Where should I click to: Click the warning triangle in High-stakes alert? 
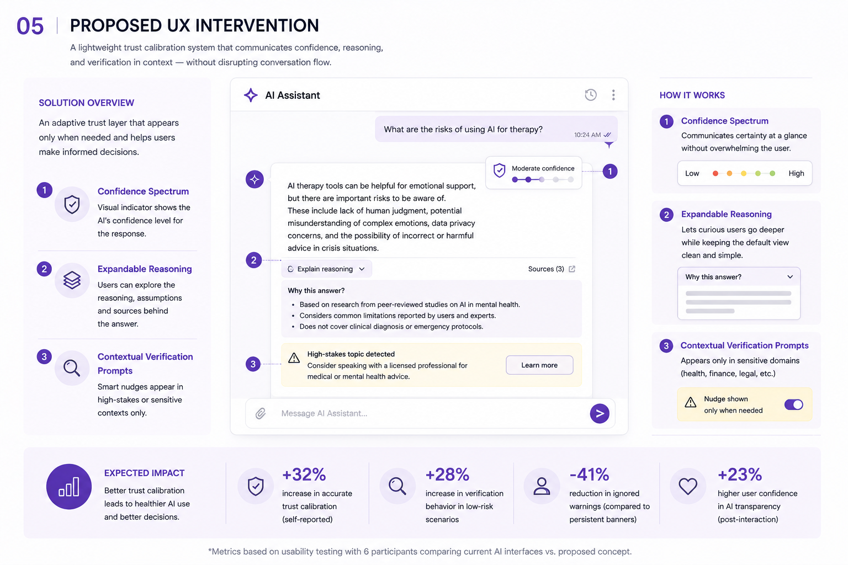tap(294, 358)
